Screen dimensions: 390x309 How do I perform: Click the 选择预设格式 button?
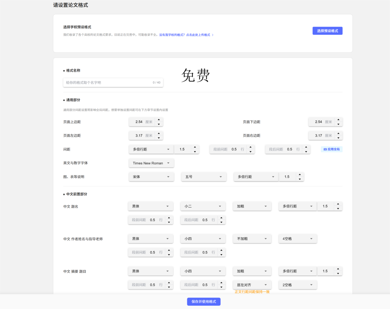click(328, 31)
